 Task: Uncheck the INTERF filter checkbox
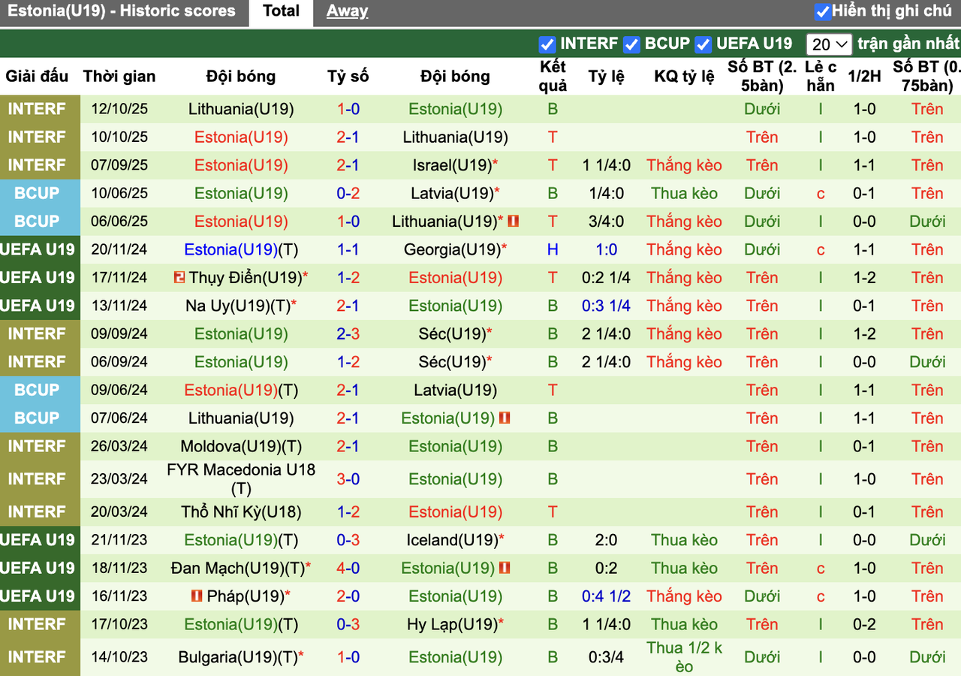pyautogui.click(x=547, y=44)
